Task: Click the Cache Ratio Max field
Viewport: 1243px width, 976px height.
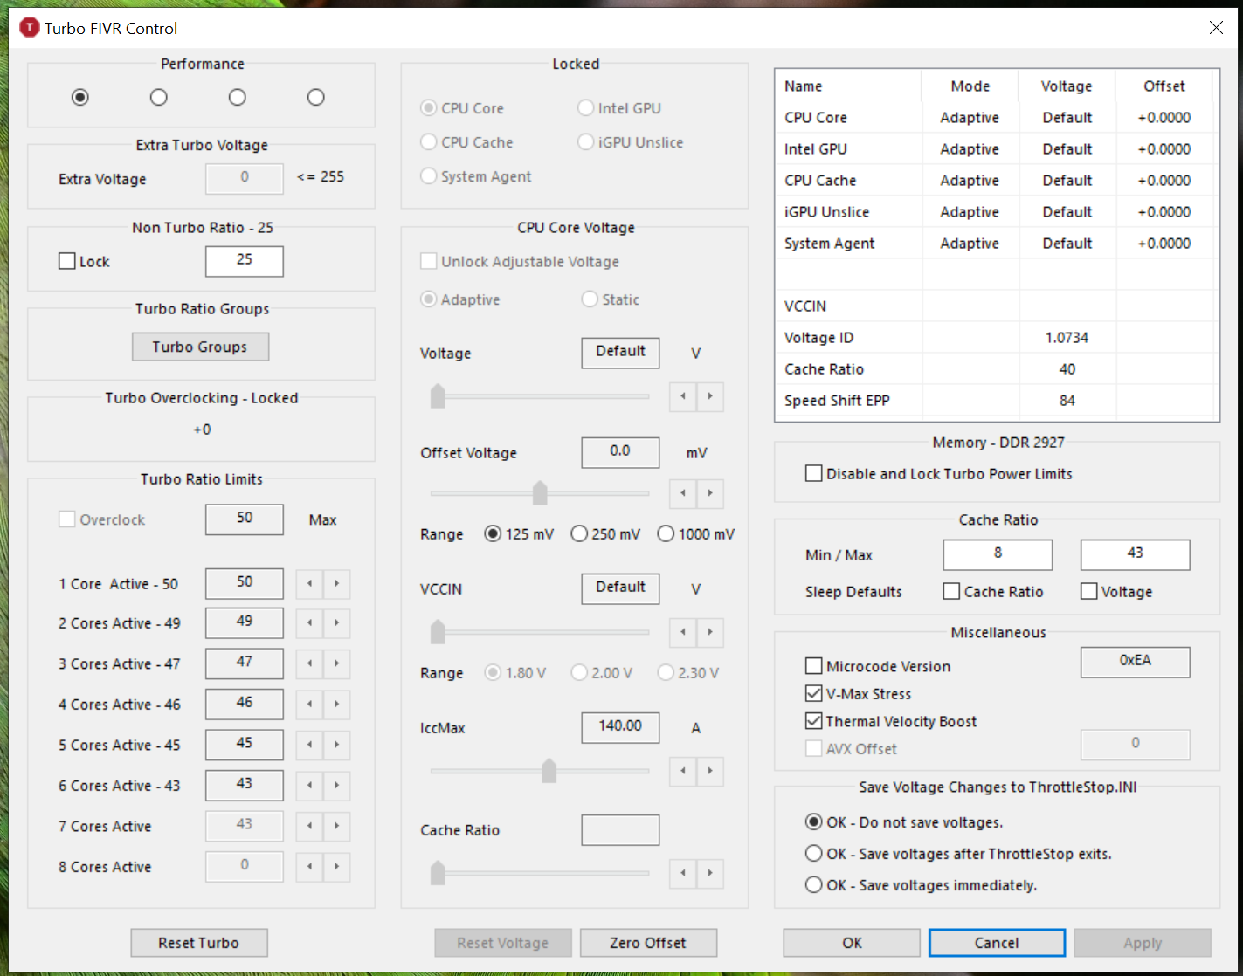Action: 1136,554
